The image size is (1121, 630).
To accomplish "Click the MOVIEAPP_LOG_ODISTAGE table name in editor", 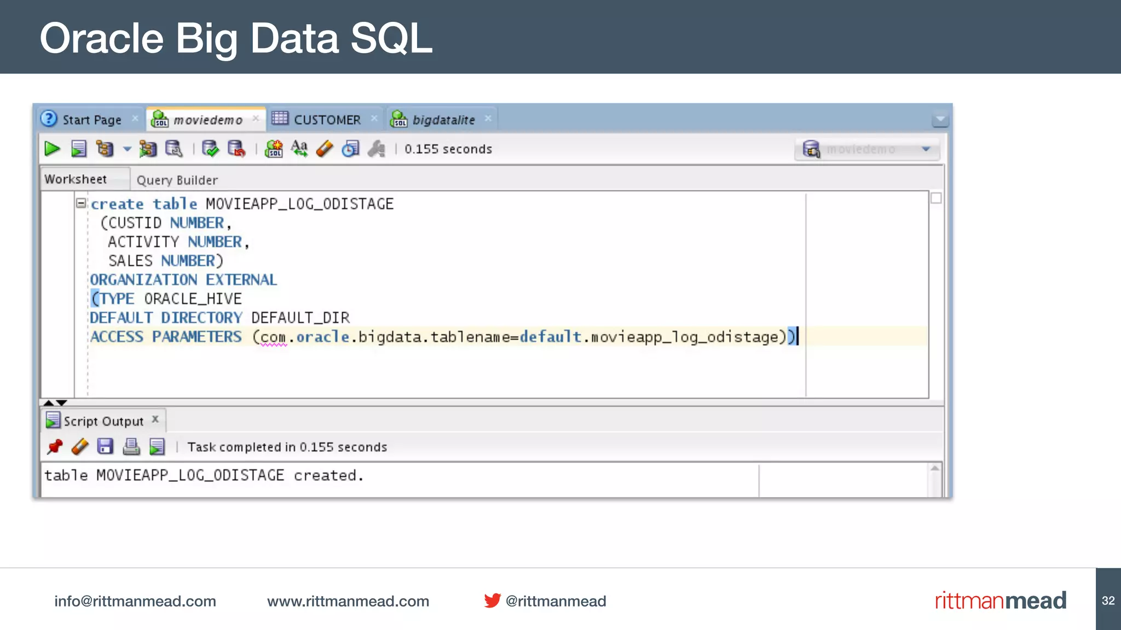I will pyautogui.click(x=299, y=204).
